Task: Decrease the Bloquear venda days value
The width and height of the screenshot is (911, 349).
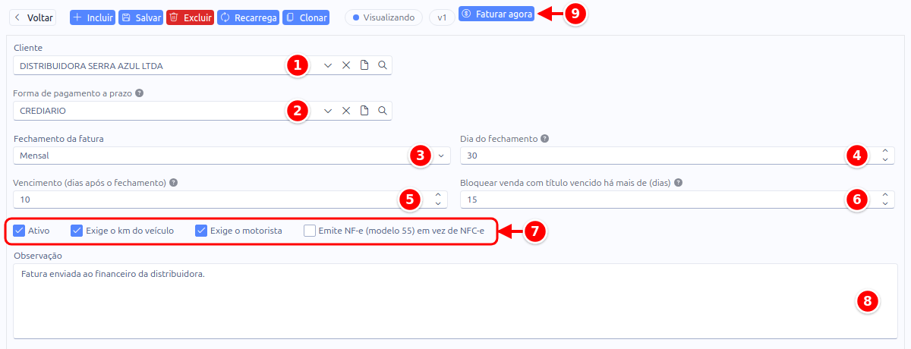Action: click(885, 204)
